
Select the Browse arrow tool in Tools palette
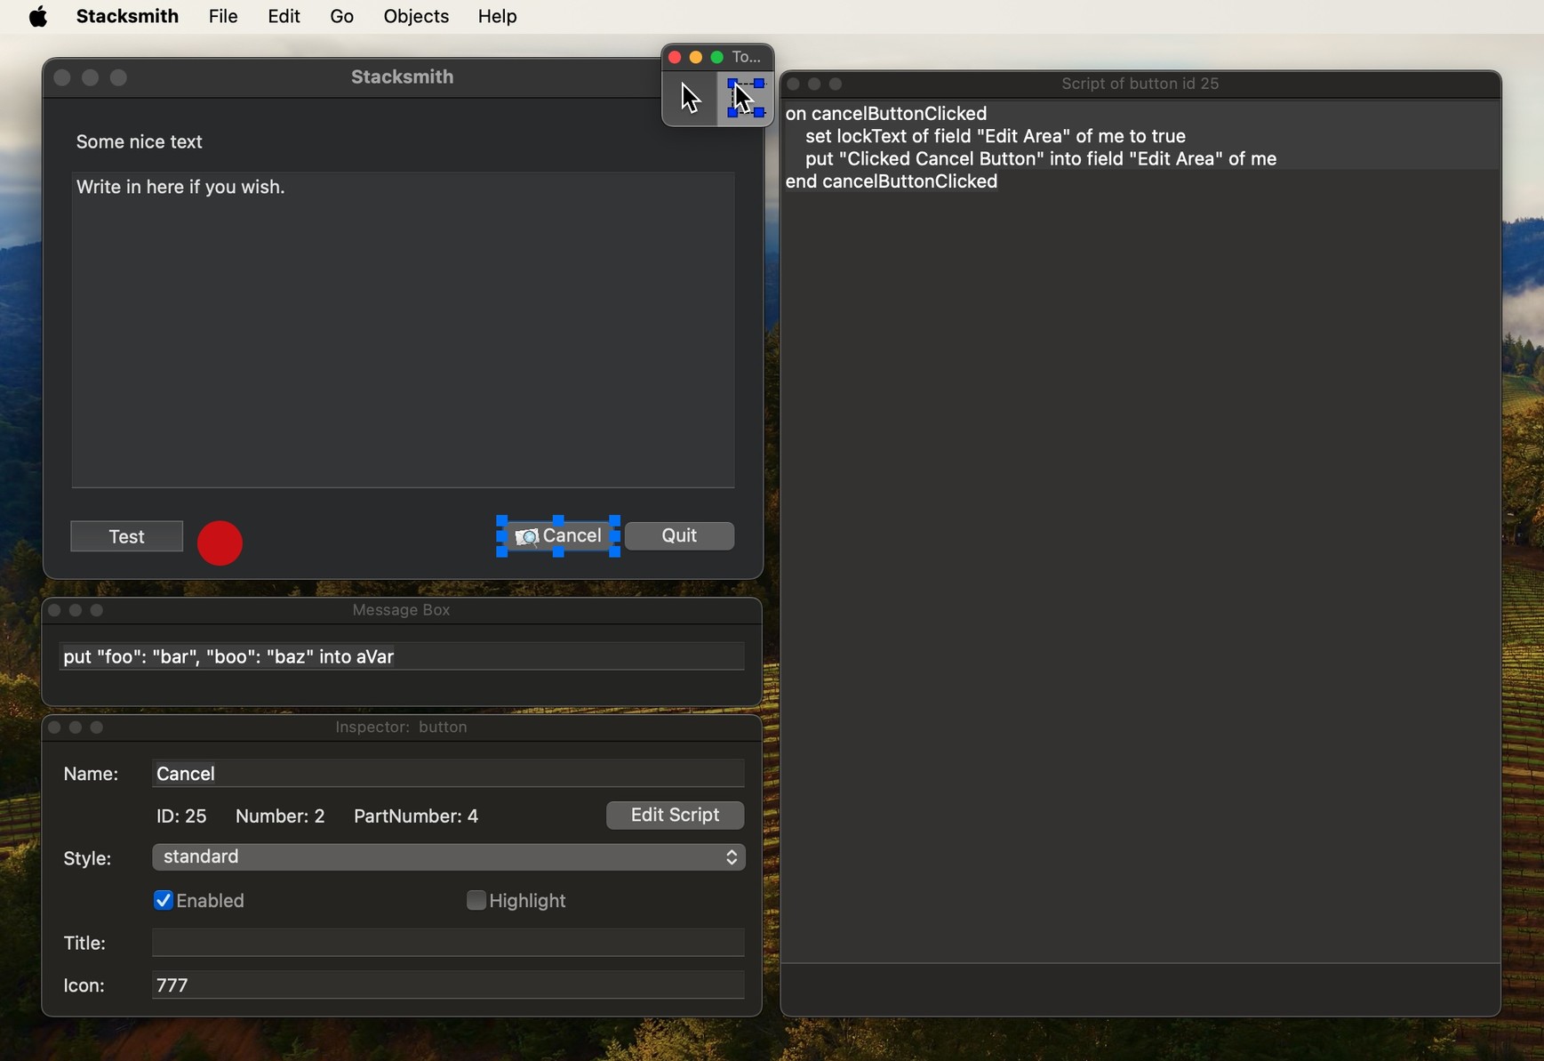point(690,98)
